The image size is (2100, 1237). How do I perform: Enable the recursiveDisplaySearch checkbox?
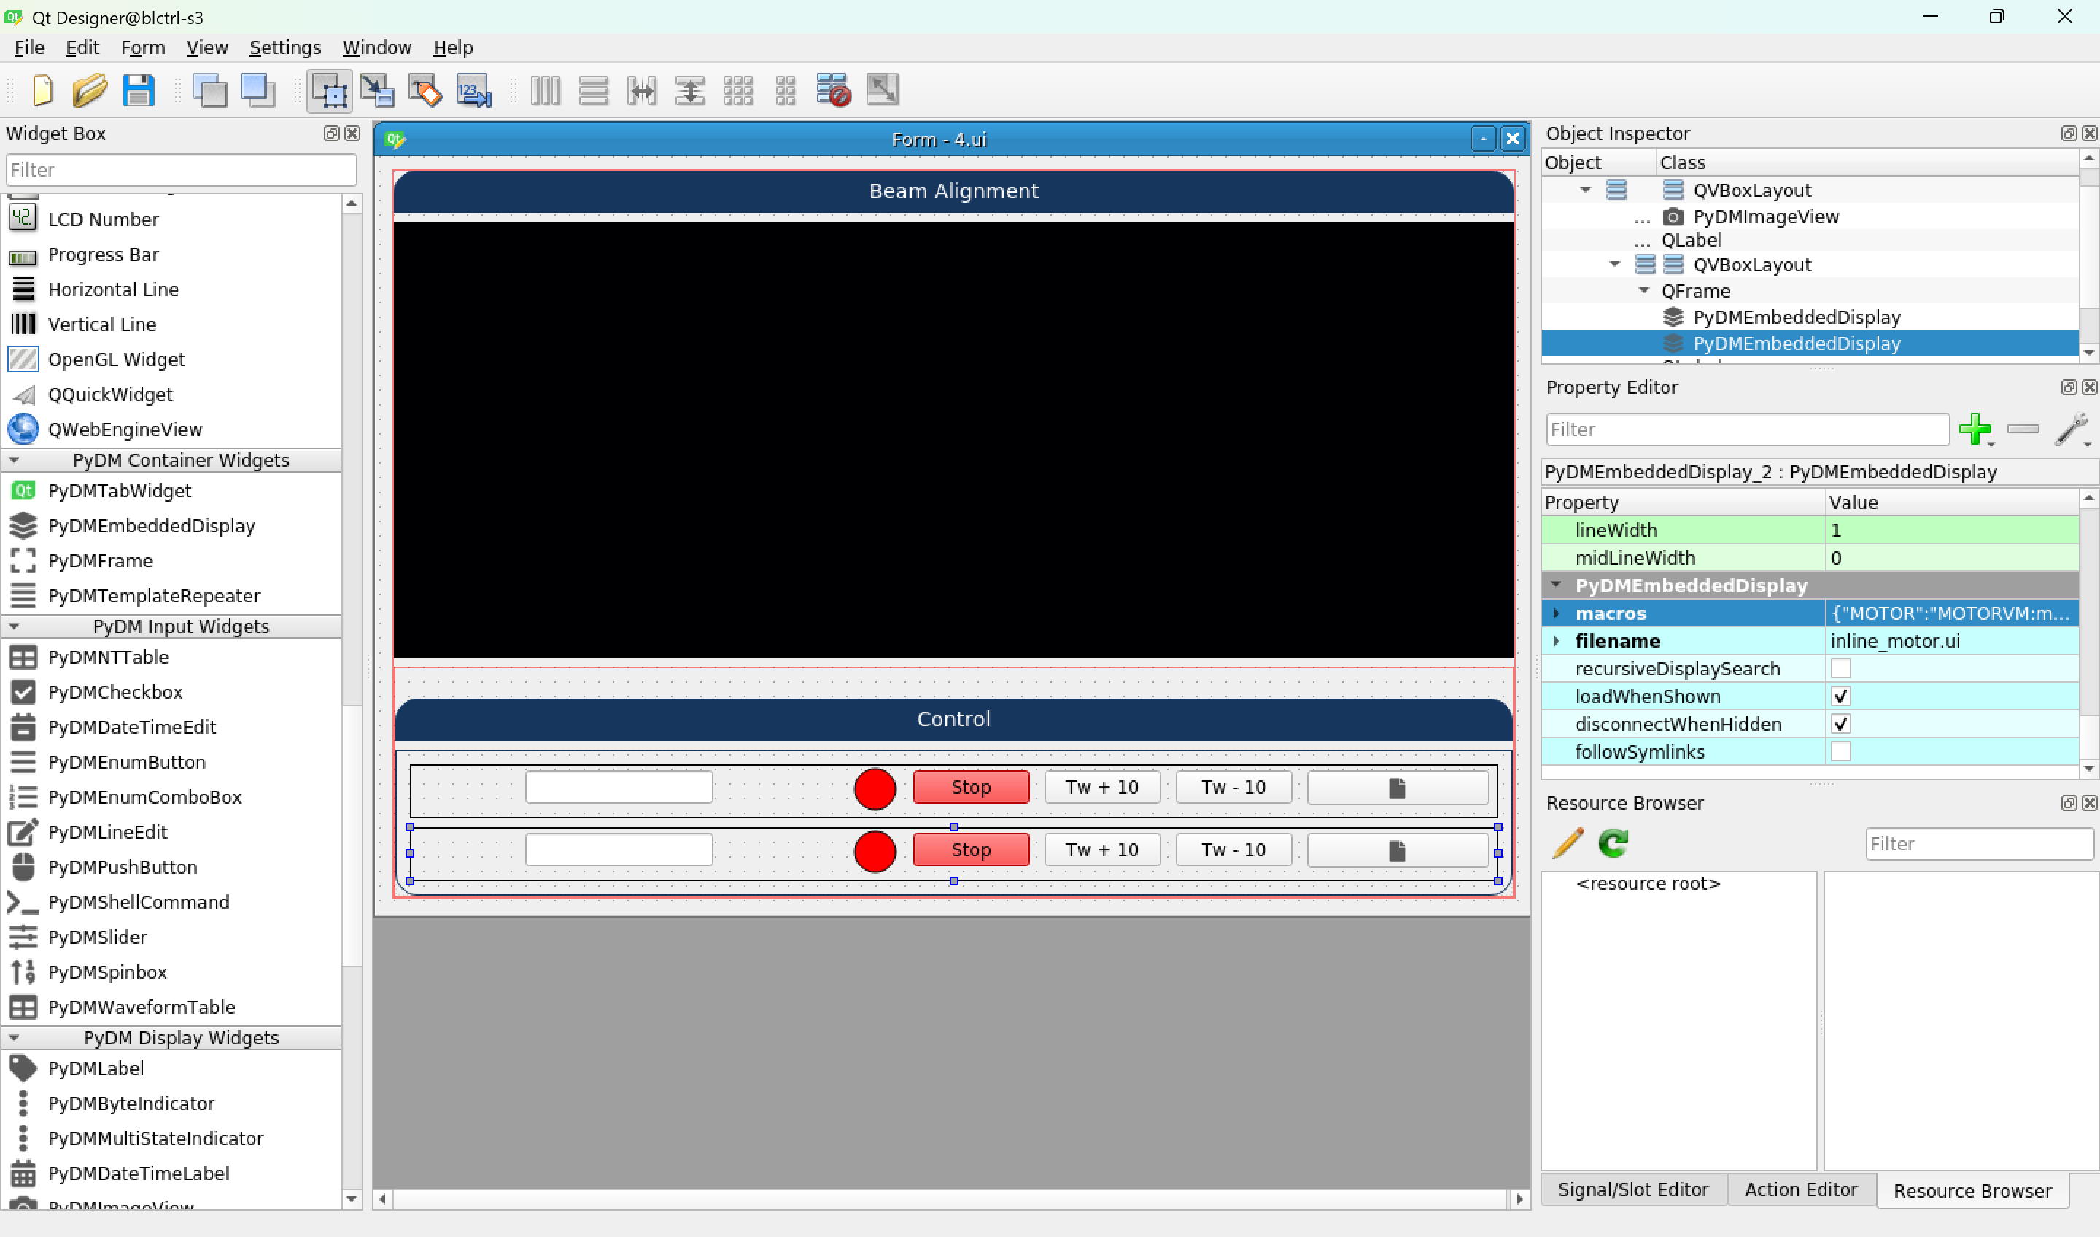[1840, 669]
